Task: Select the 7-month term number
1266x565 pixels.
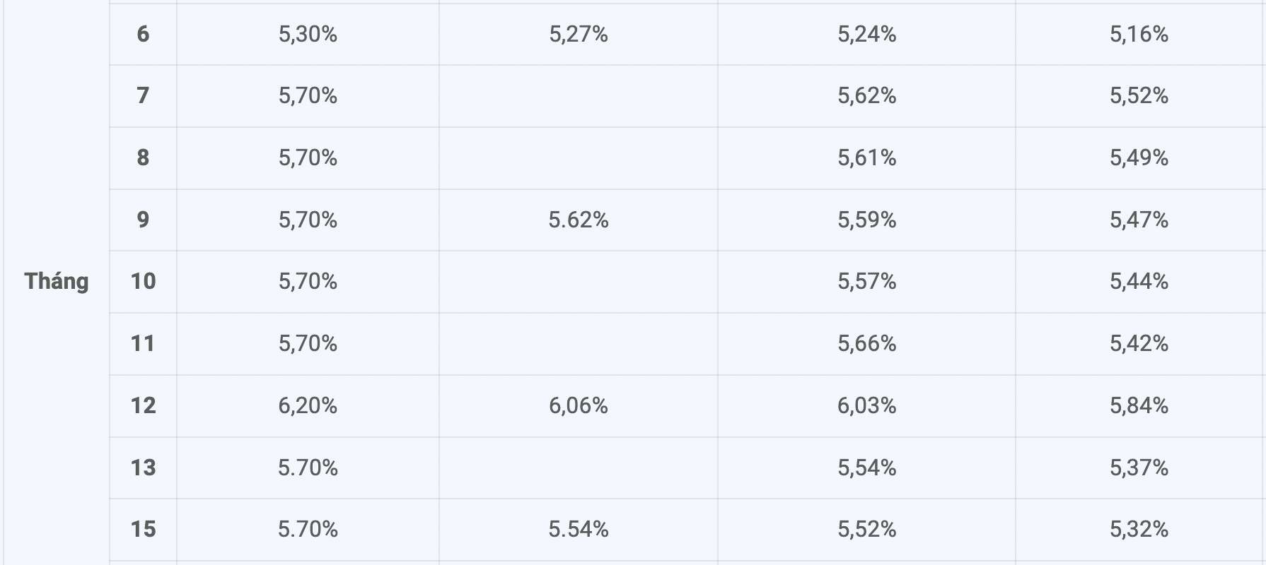Action: pyautogui.click(x=143, y=95)
